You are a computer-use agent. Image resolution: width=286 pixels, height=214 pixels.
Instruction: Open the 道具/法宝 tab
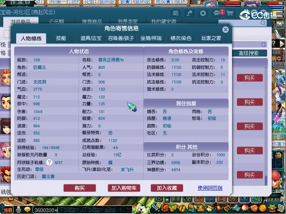tap(91, 38)
